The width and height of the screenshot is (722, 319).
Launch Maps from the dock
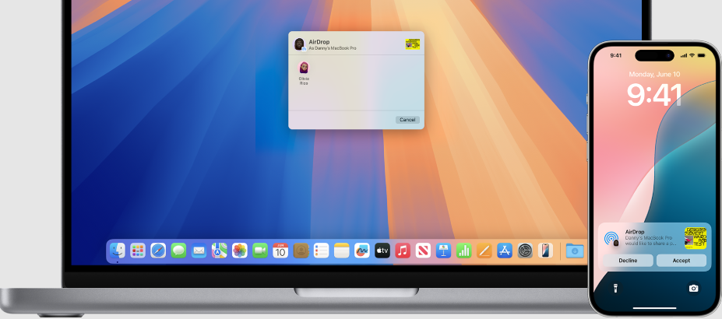coord(219,251)
